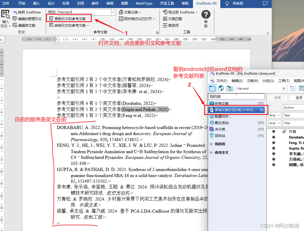Click the first line indent marker on ruler
This screenshot has width=304, height=231.
pyautogui.click(x=57, y=37)
